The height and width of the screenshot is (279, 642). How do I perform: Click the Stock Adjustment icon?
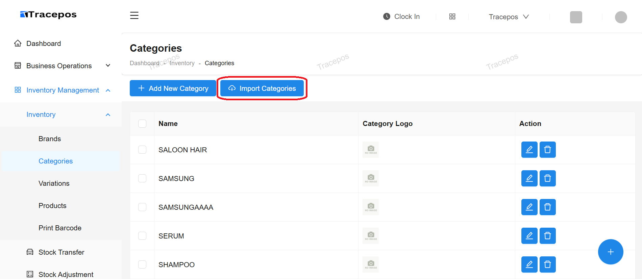[x=30, y=274]
